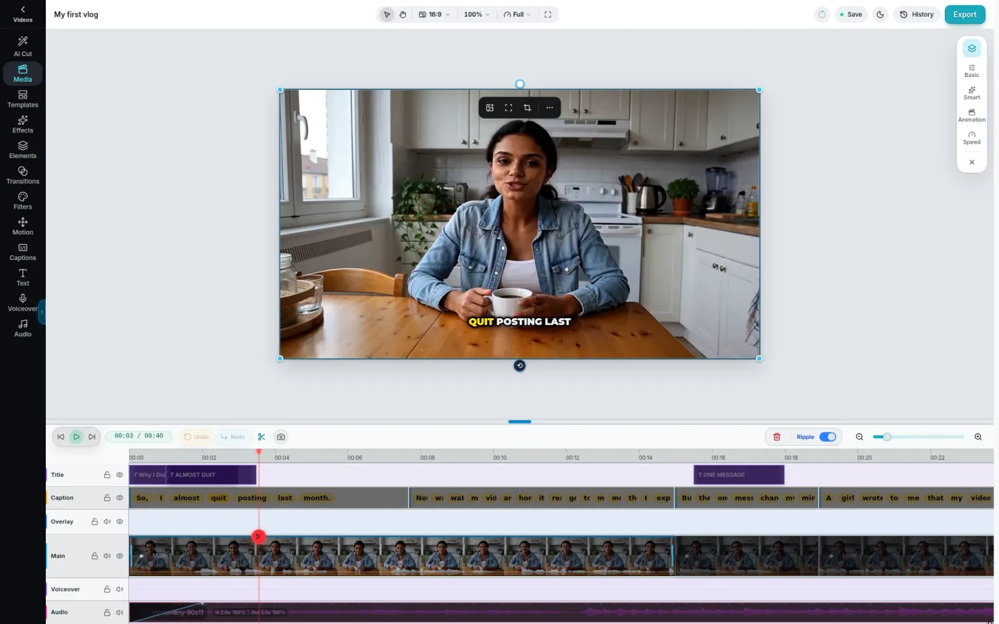Switch to the Animation properties tab
Image resolution: width=999 pixels, height=624 pixels.
pos(972,116)
